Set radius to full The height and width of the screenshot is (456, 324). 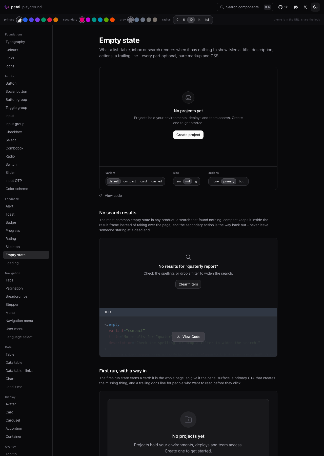click(207, 20)
